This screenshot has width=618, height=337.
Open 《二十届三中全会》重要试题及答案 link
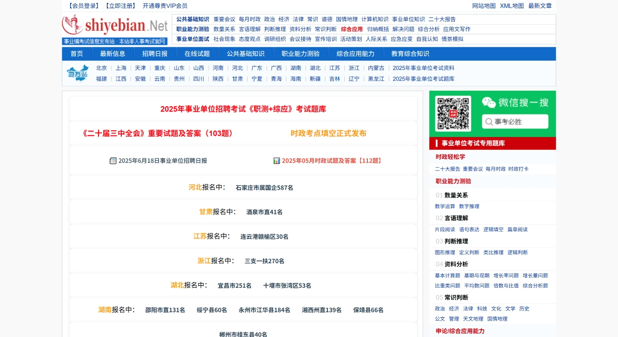pos(158,133)
